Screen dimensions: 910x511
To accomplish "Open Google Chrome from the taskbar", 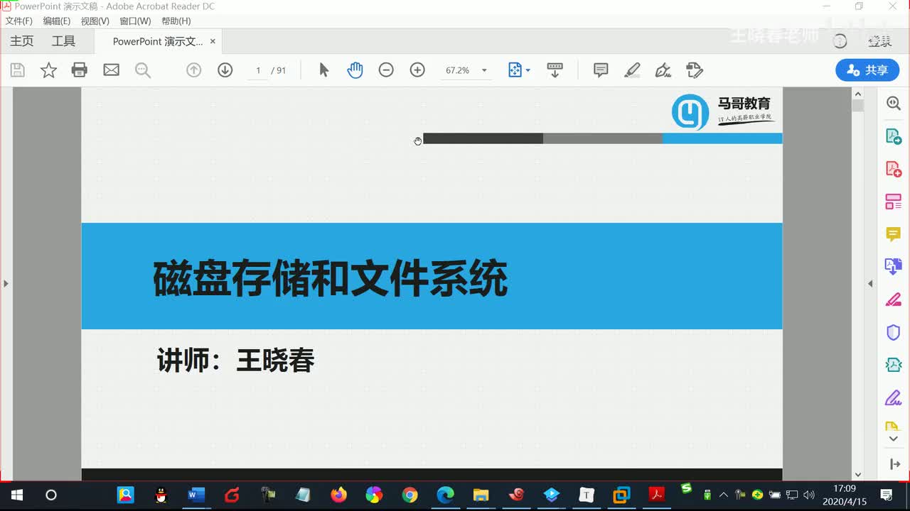I will (x=409, y=495).
